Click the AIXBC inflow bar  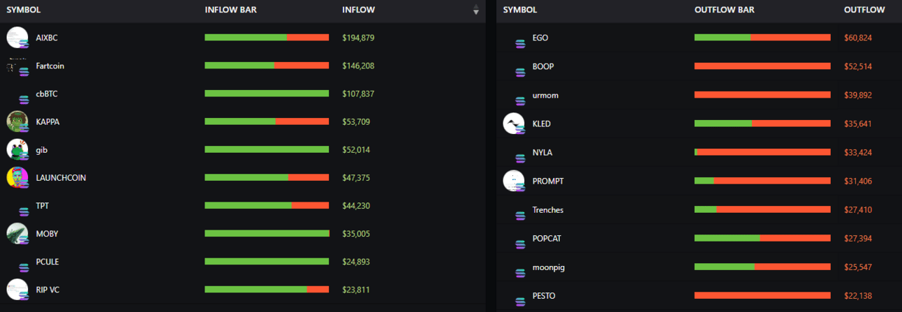tap(267, 37)
